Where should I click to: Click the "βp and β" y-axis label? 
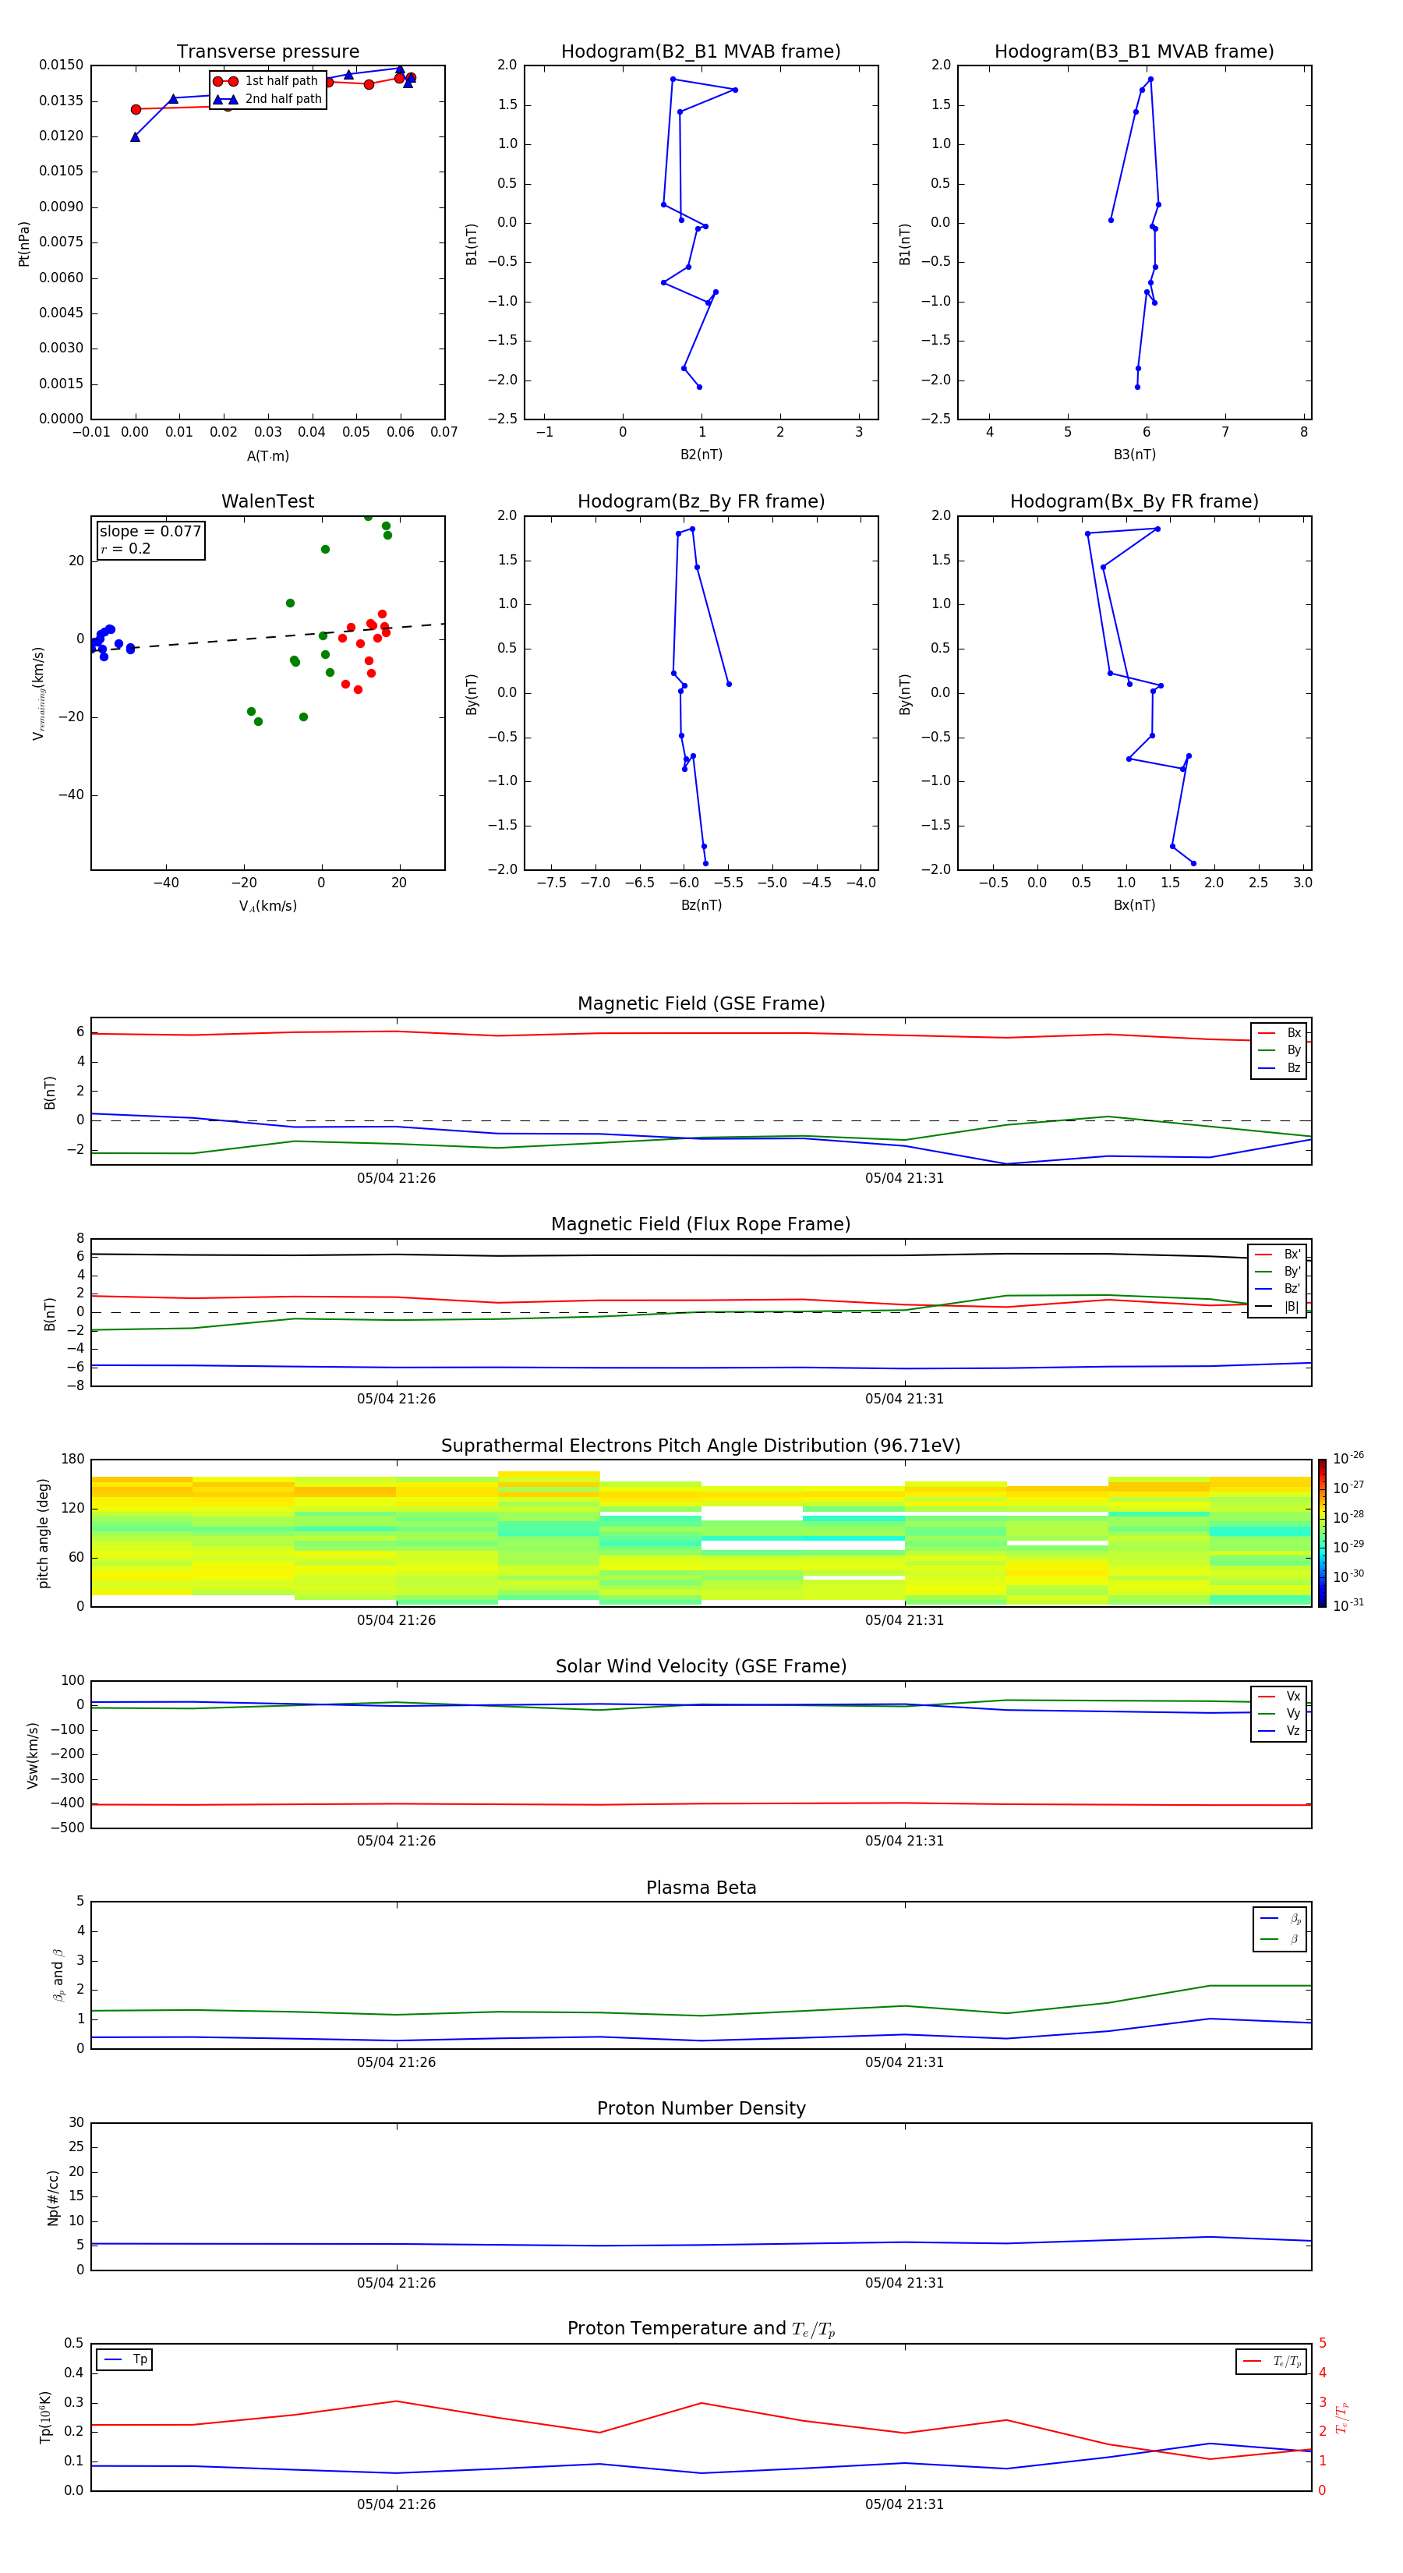click(58, 1975)
